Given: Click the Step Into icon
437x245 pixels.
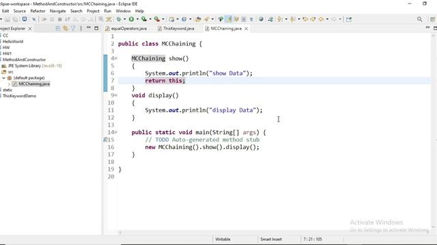Looking at the screenshot, I should coord(75,19).
